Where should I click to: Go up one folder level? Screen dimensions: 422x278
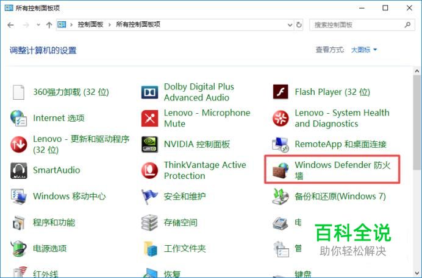click(x=49, y=25)
